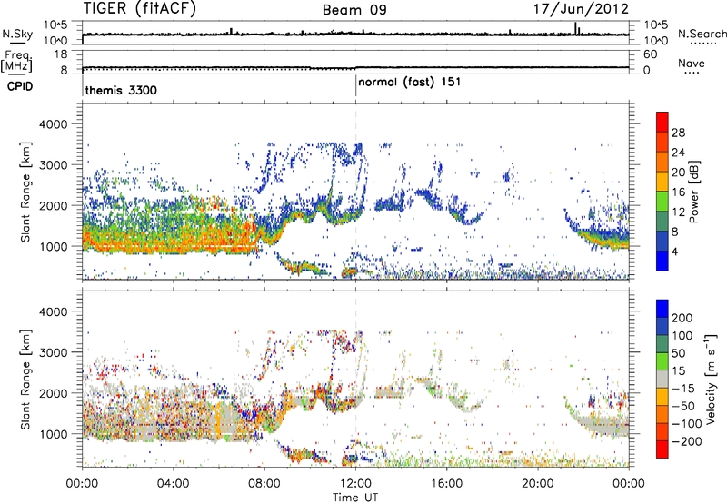The image size is (727, 503).
Task: Click the 'Power [dB]' color bar label
Action: [693, 192]
